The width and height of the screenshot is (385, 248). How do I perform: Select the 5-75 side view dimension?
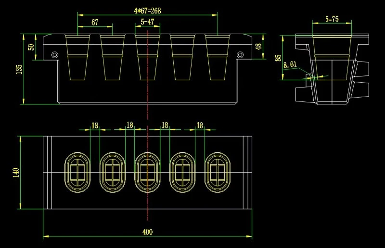332,19
